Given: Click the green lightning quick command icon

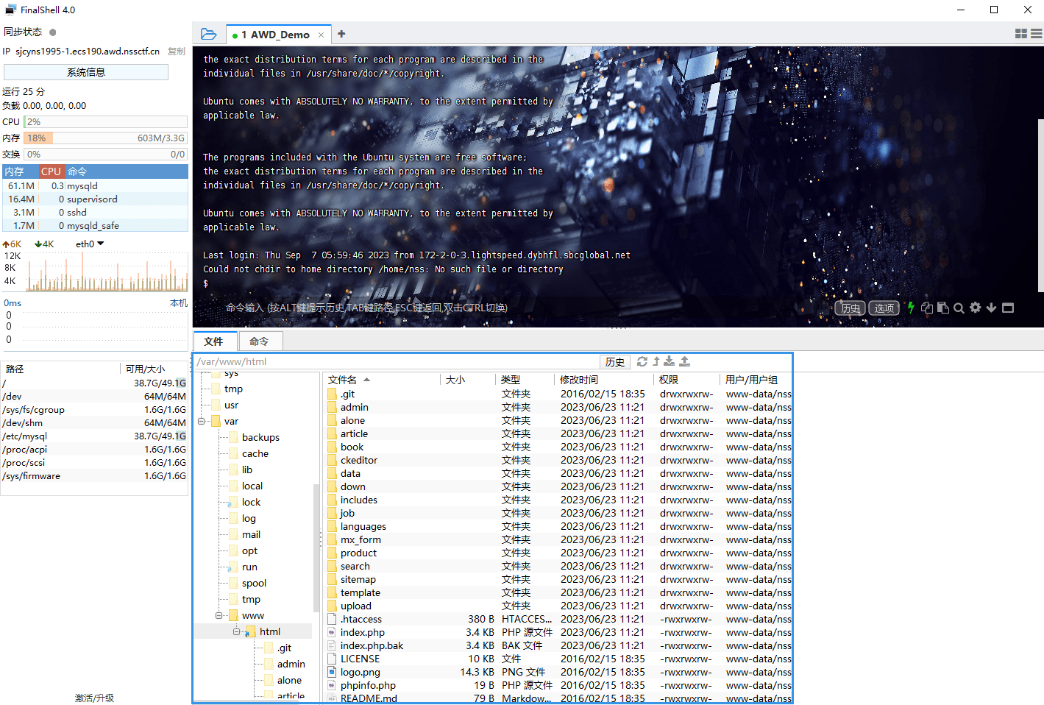Looking at the screenshot, I should tap(911, 308).
